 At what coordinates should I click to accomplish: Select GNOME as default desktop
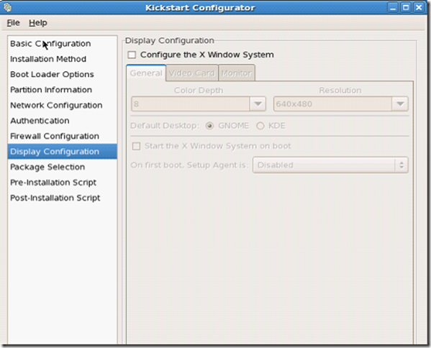point(209,126)
